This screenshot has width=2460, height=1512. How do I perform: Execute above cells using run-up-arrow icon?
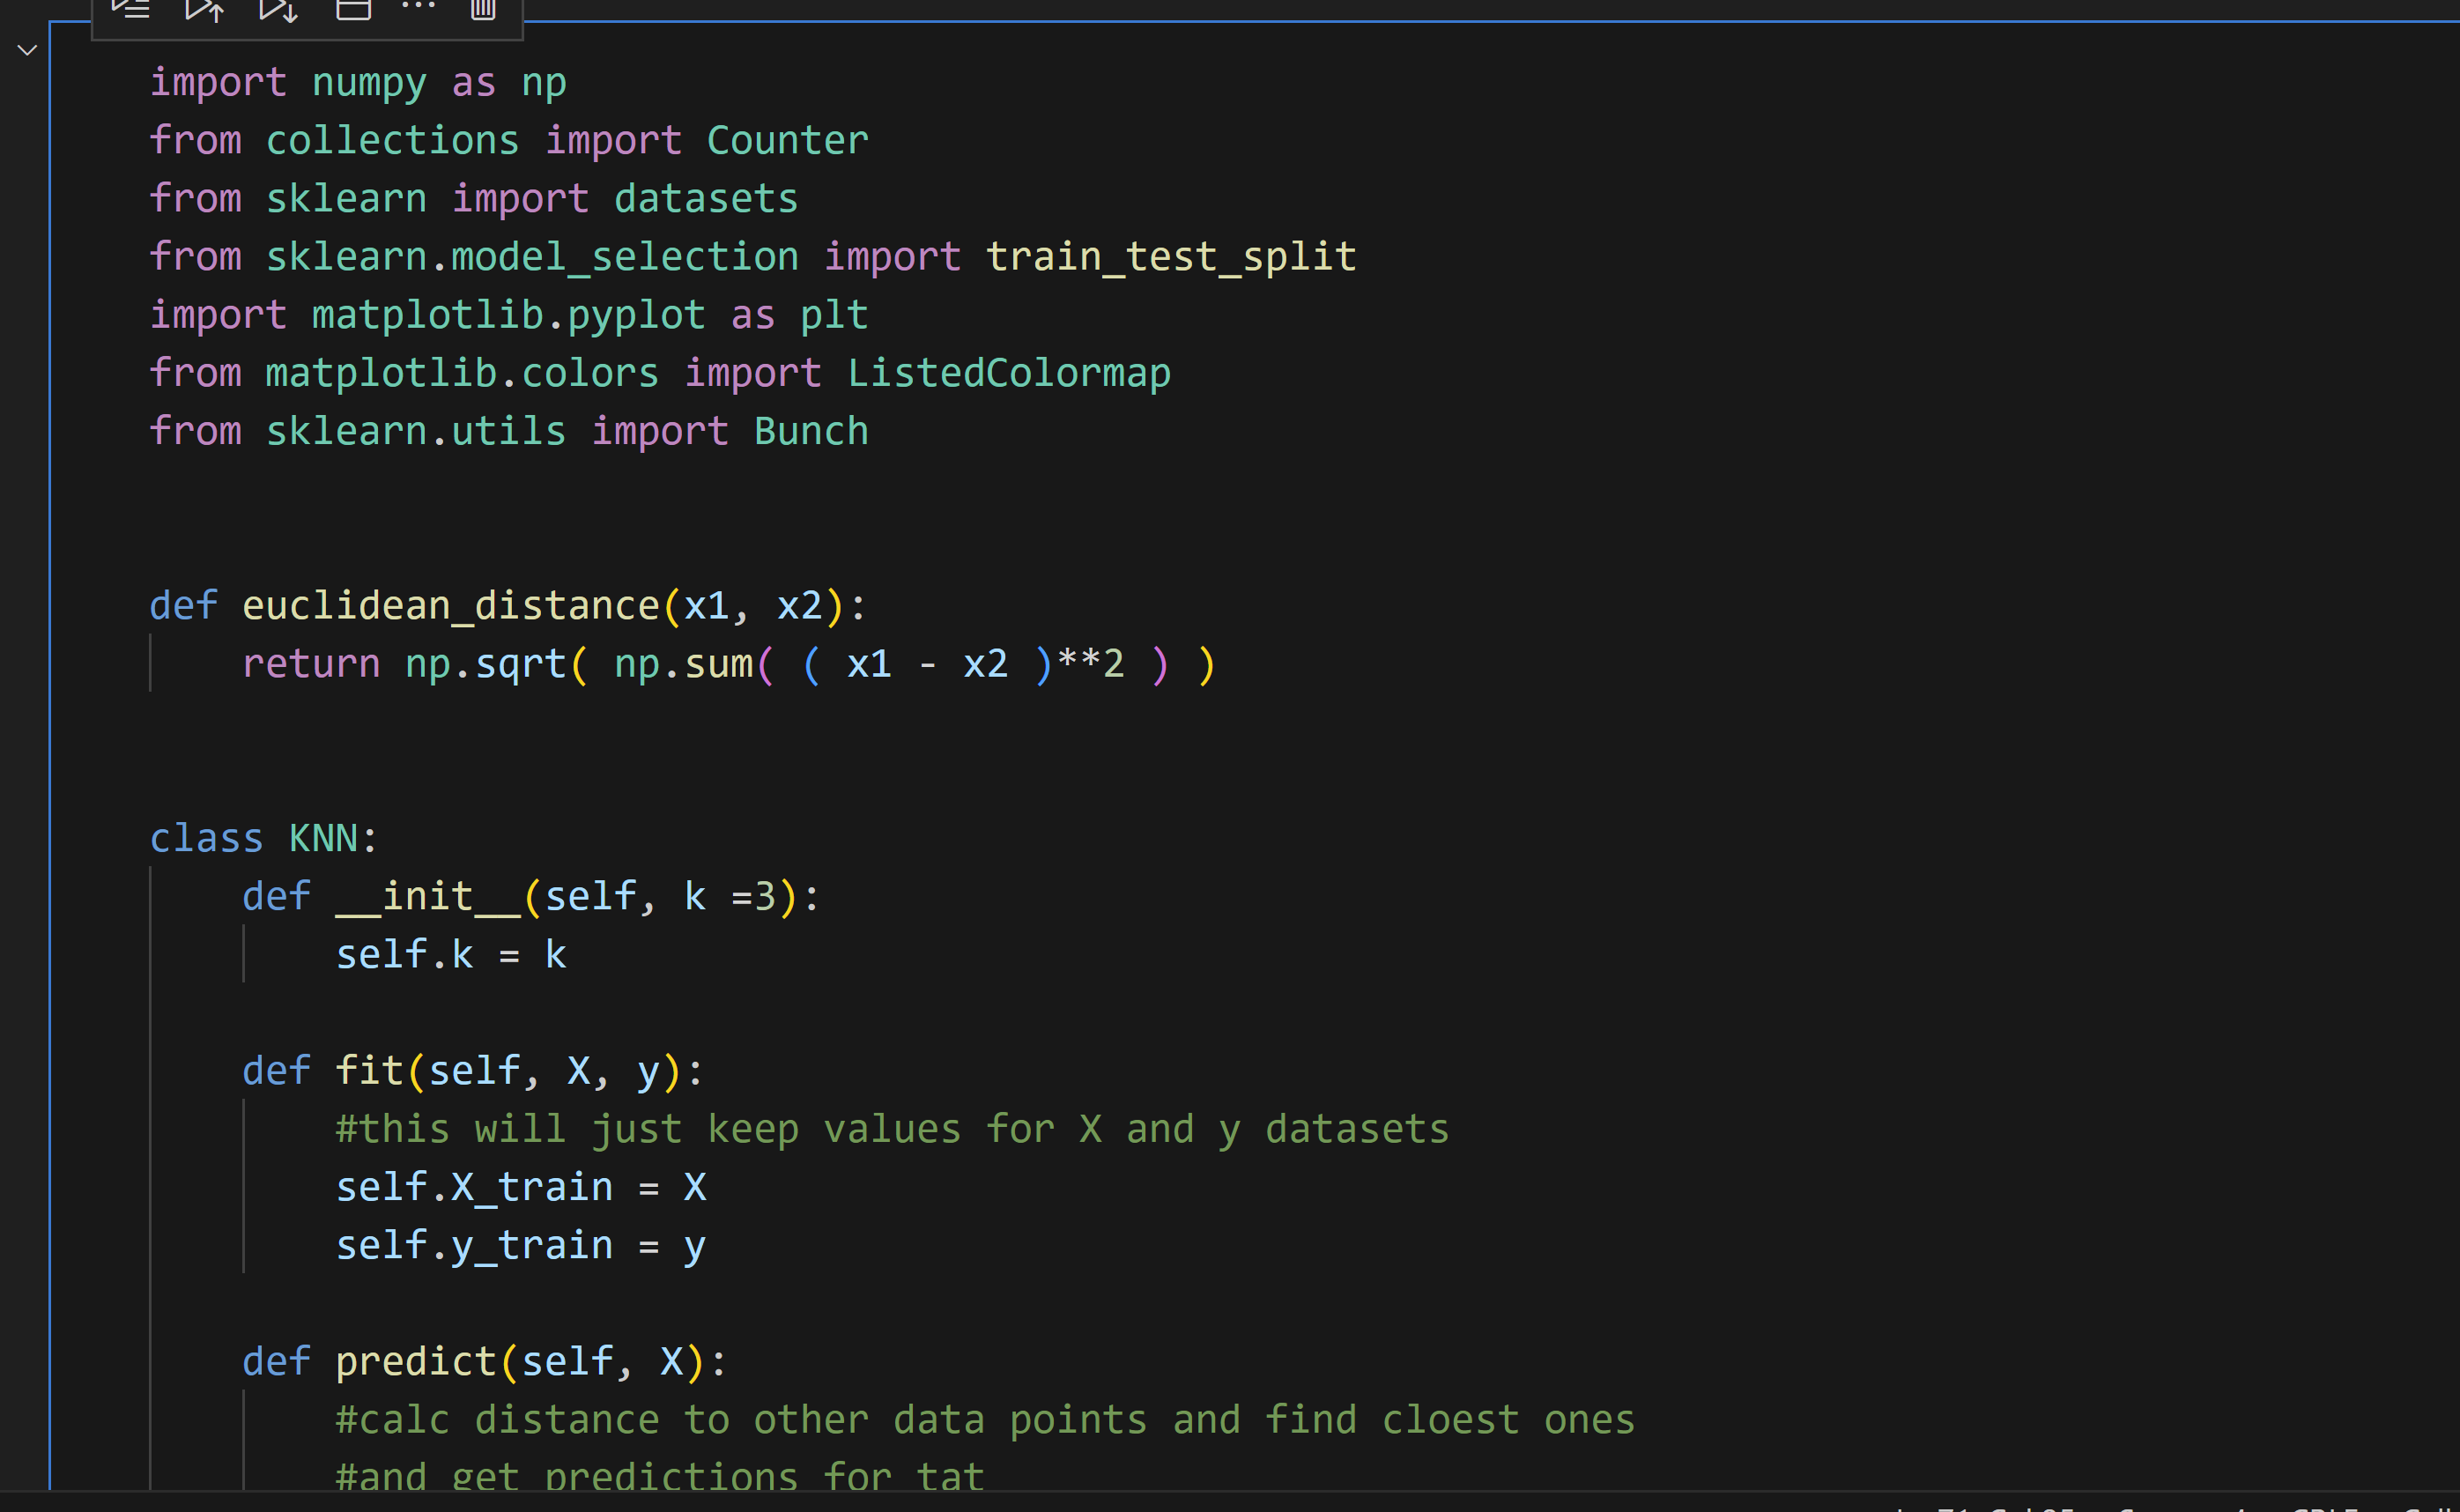[x=205, y=10]
